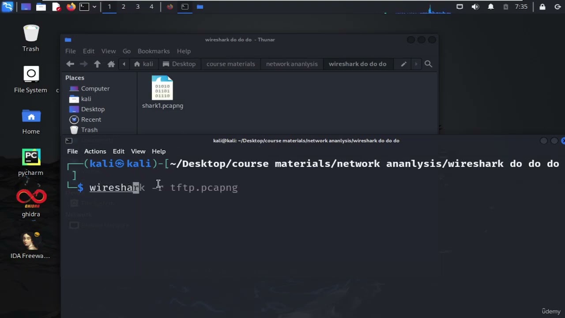Switch to workspace 1

[109, 7]
